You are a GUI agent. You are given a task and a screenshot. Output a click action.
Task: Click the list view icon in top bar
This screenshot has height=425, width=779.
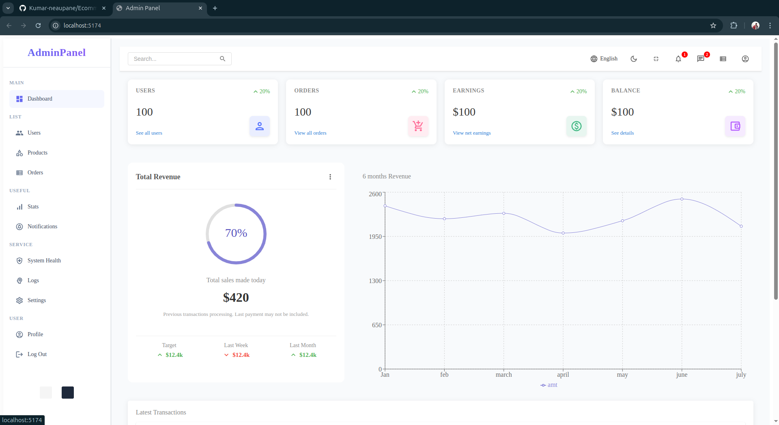pyautogui.click(x=723, y=59)
